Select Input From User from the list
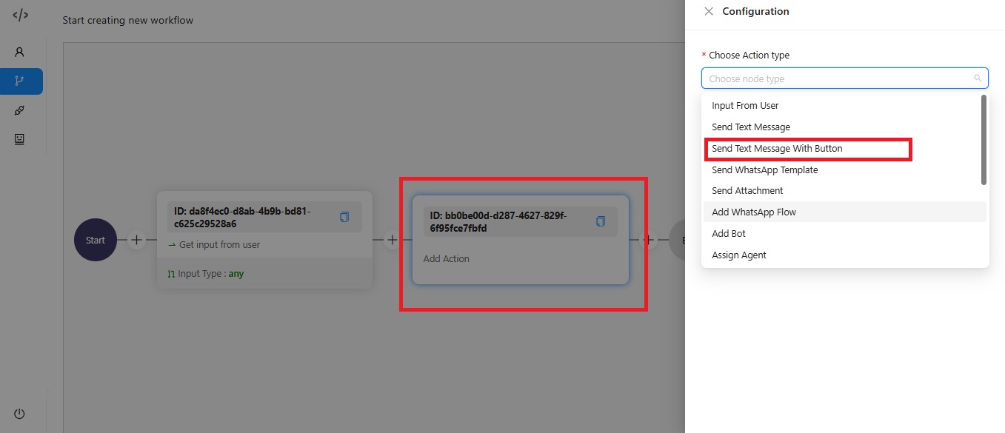Viewport: 1005px width, 433px height. pyautogui.click(x=744, y=105)
